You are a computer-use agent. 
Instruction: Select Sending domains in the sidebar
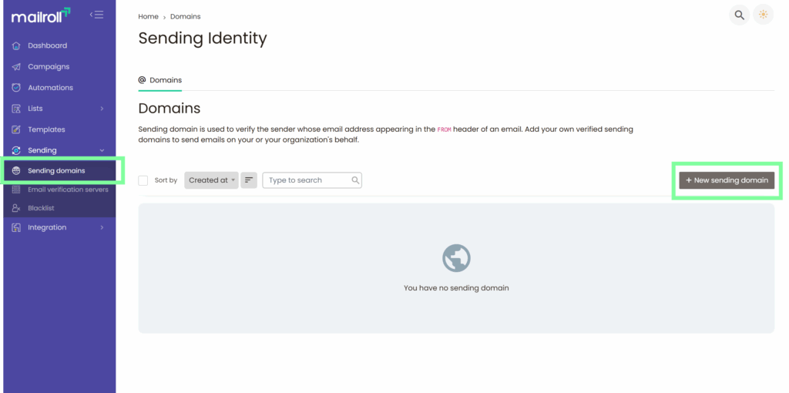[x=56, y=170]
